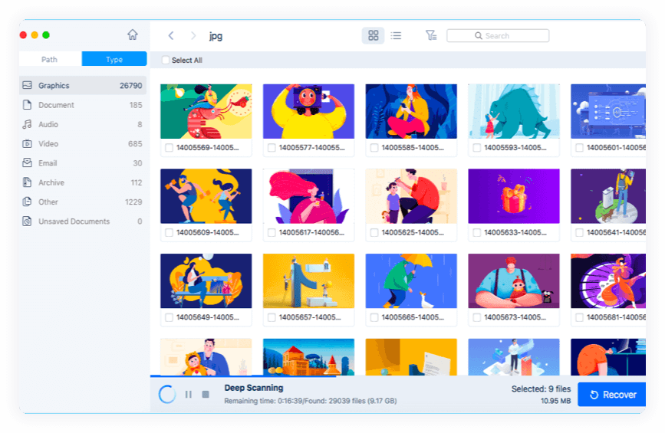Viewport: 665px width, 433px height.
Task: Navigate forward with the right arrow
Action: point(193,35)
